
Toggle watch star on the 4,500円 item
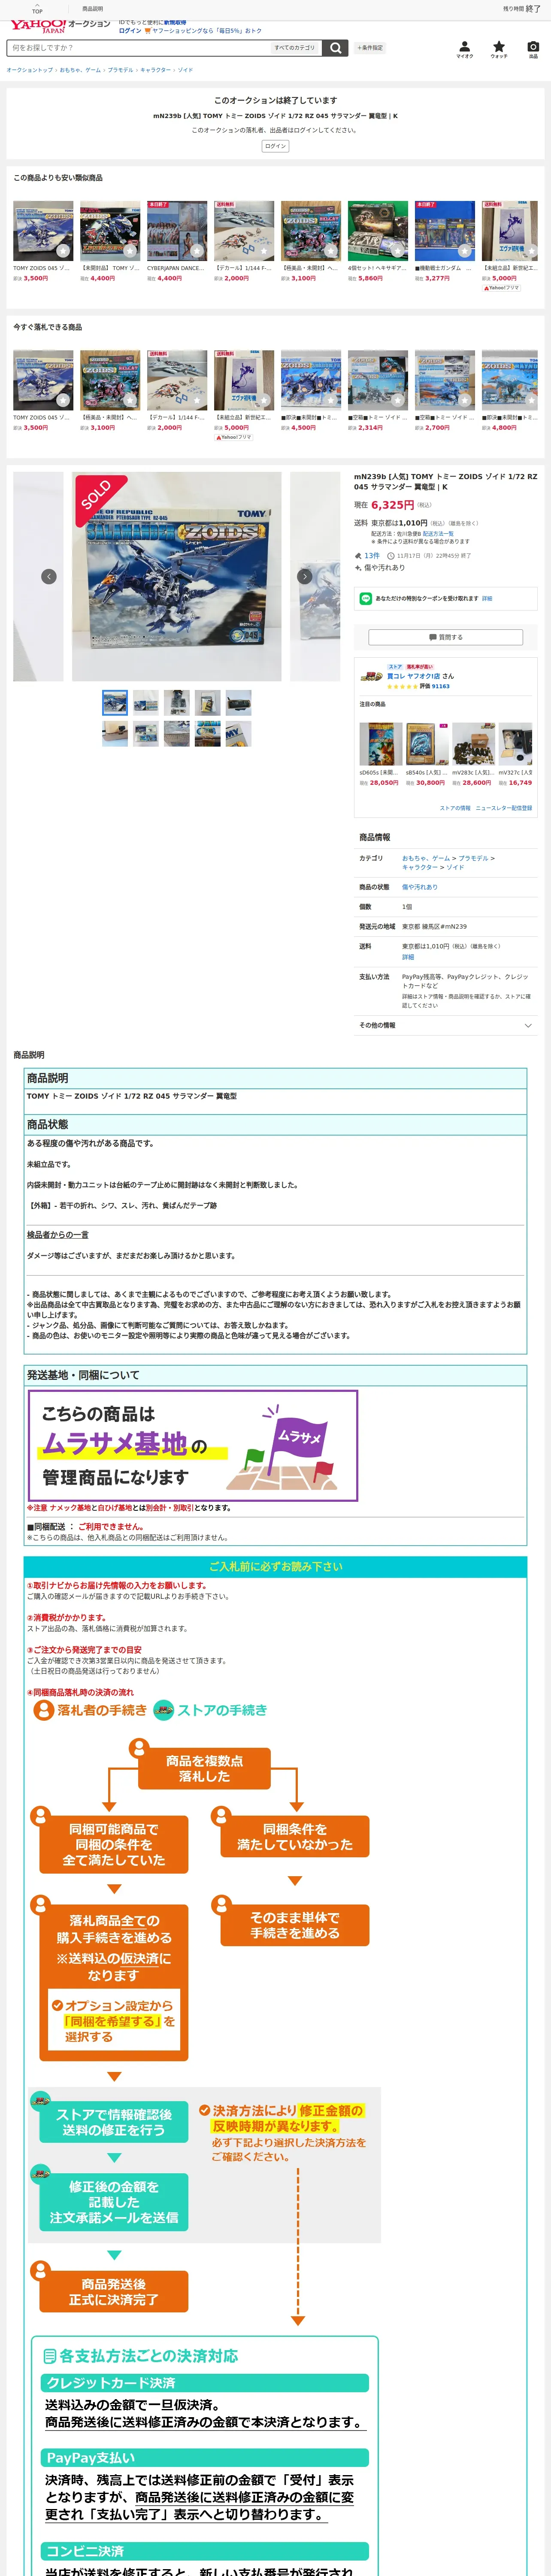click(331, 400)
